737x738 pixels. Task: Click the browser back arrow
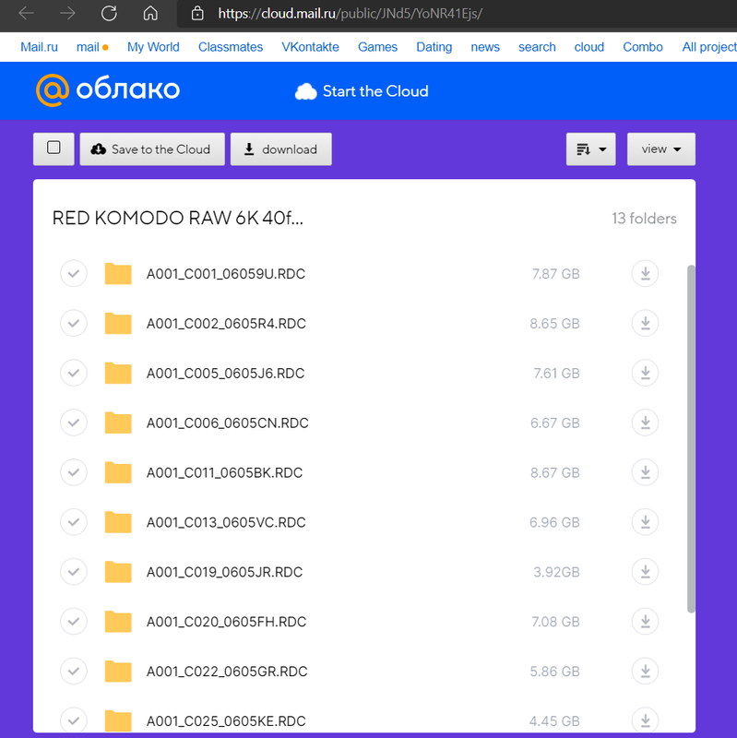point(26,13)
